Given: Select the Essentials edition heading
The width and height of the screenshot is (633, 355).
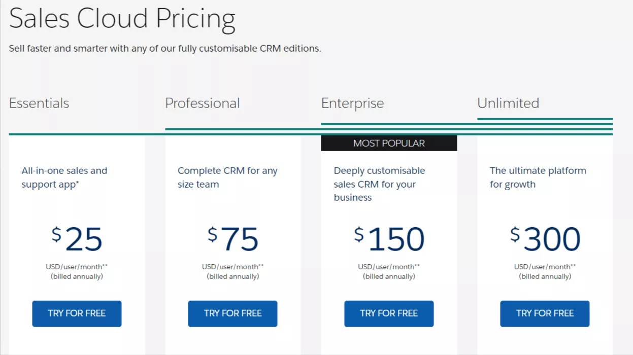Looking at the screenshot, I should point(39,103).
